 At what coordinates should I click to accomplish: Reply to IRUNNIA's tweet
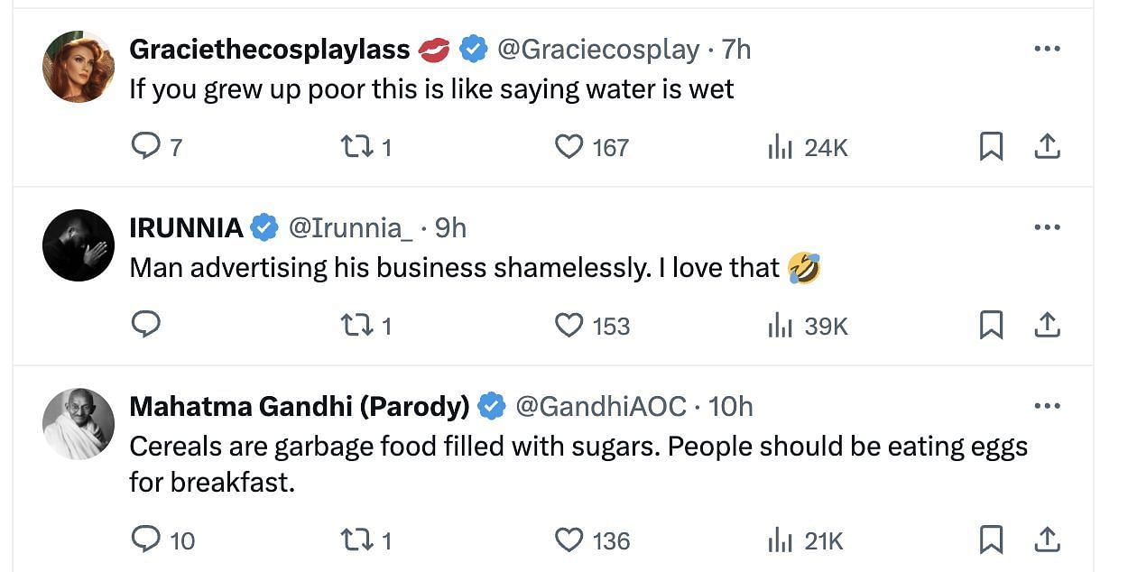click(x=145, y=325)
